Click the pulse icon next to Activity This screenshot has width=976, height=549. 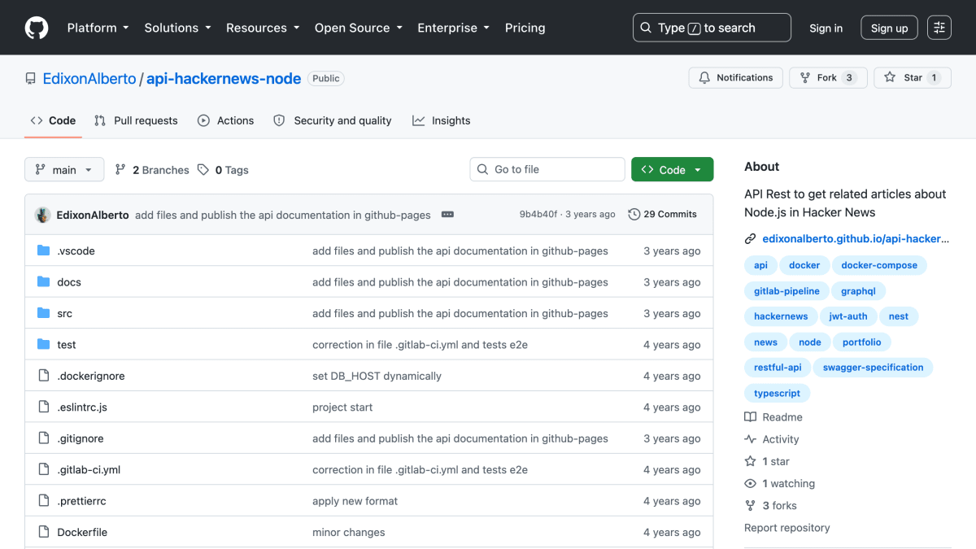click(x=750, y=439)
